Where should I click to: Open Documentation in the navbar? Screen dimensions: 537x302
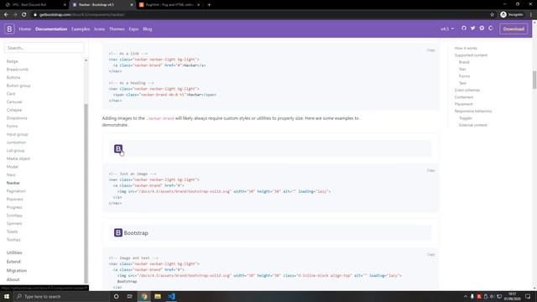[51, 29]
